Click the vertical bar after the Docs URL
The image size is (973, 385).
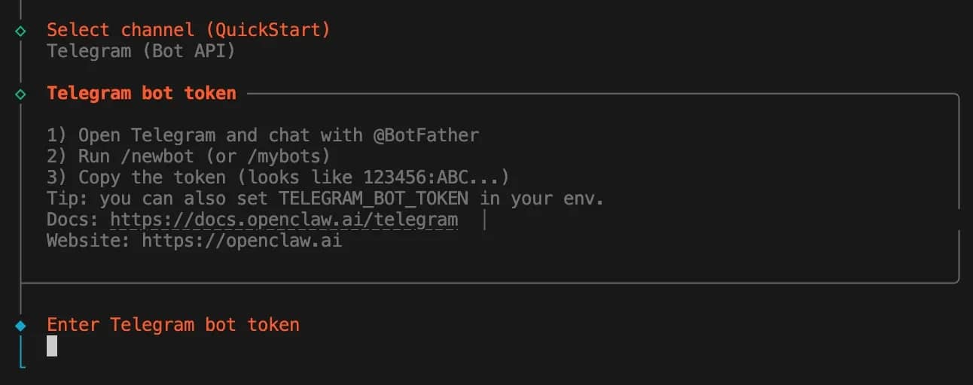click(x=484, y=220)
